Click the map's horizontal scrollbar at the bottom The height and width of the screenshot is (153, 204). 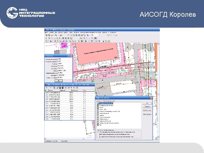(100, 139)
